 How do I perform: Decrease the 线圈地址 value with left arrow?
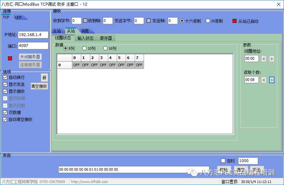264,59
